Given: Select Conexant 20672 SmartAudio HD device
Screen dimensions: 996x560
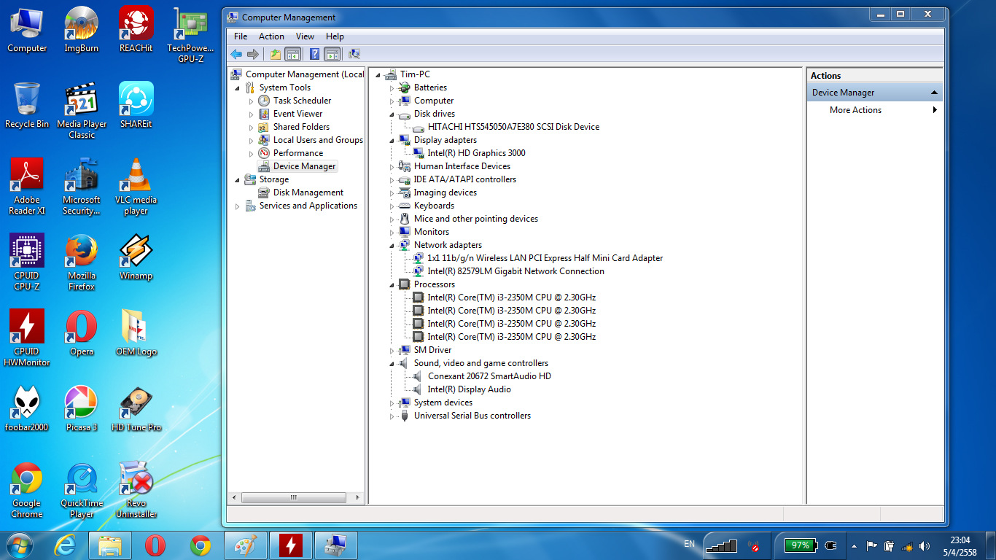Looking at the screenshot, I should [x=489, y=376].
